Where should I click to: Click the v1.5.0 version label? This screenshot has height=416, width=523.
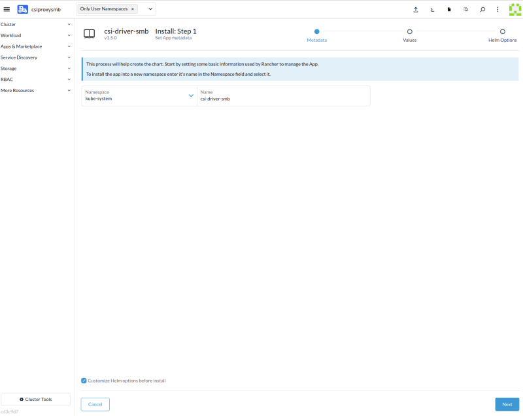click(x=110, y=38)
